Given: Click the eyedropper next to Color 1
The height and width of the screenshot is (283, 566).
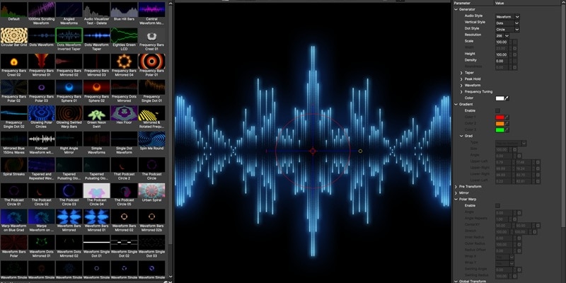Looking at the screenshot, I should 507,117.
